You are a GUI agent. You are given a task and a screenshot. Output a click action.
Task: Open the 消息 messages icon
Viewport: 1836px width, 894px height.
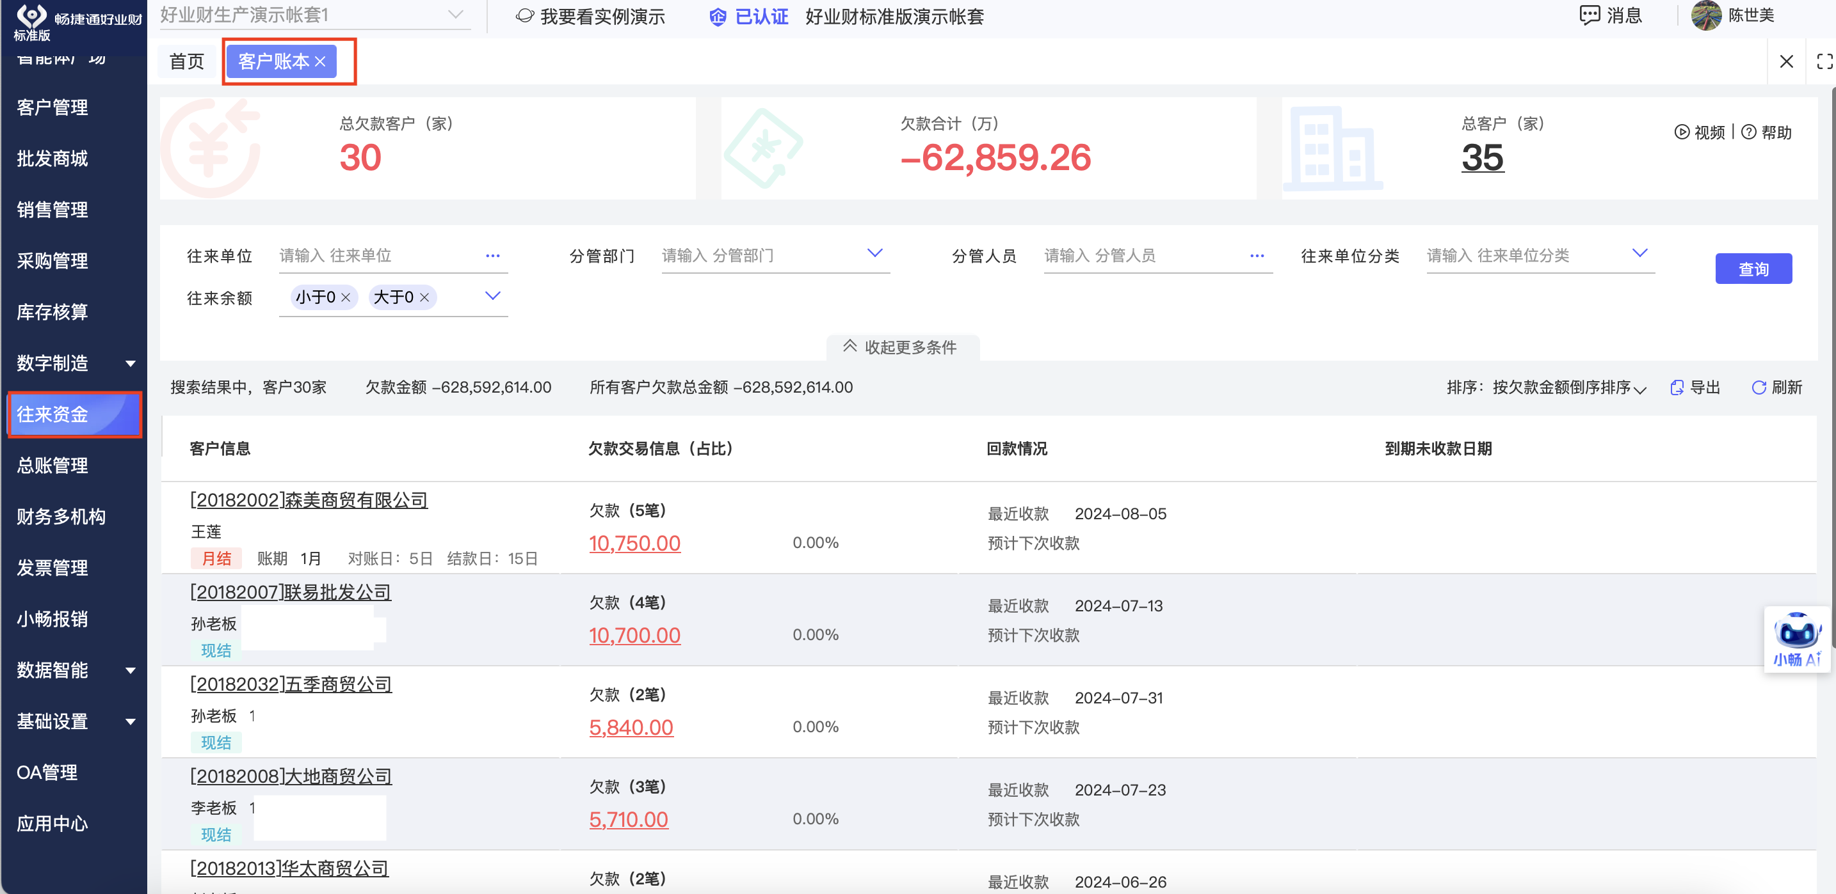(1589, 15)
